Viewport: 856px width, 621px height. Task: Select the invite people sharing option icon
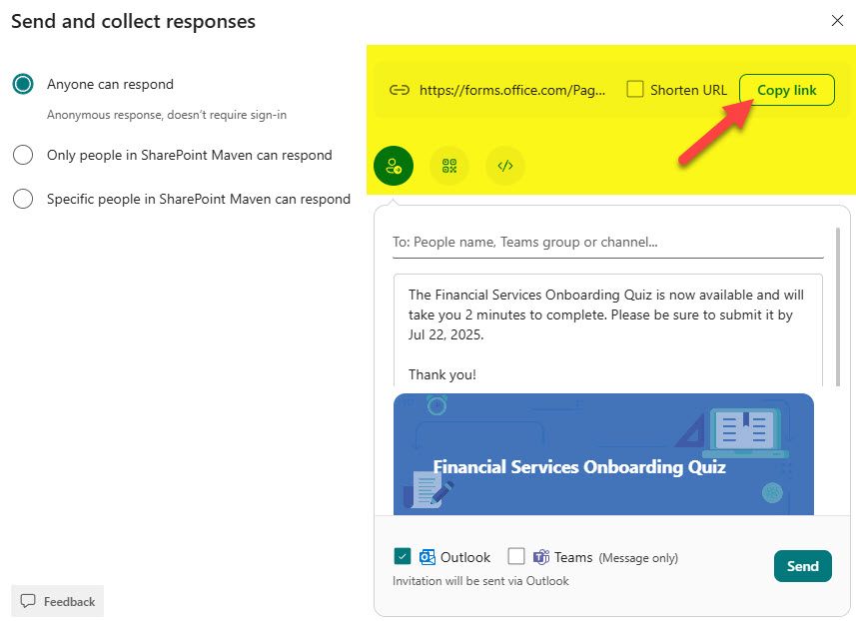393,166
